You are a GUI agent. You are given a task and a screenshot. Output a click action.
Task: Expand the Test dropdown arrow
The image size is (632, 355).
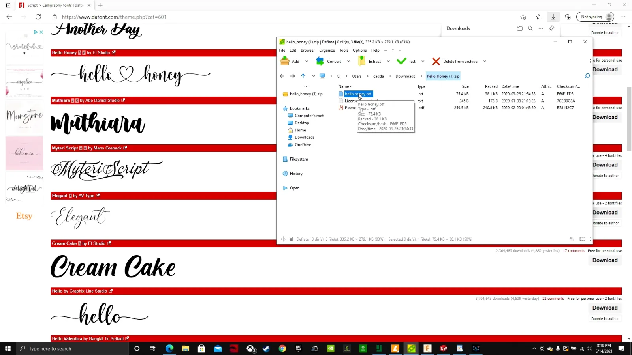click(423, 62)
